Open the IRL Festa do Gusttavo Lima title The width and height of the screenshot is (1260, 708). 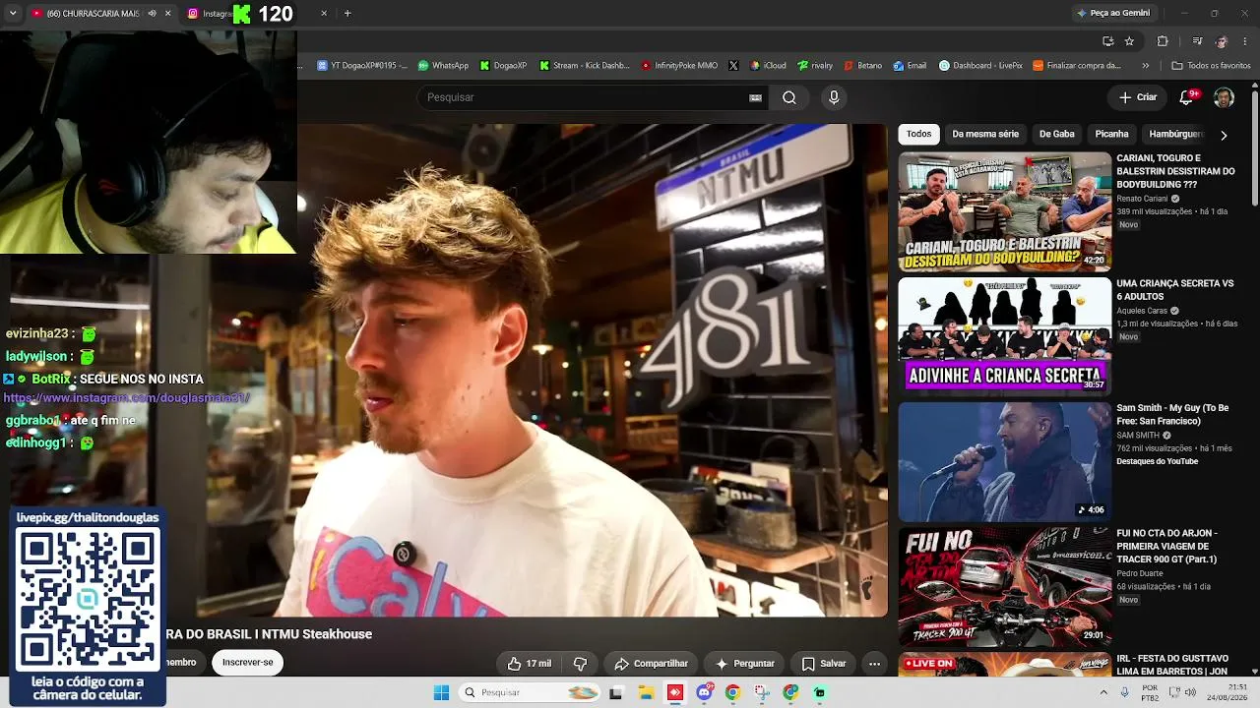(1172, 665)
